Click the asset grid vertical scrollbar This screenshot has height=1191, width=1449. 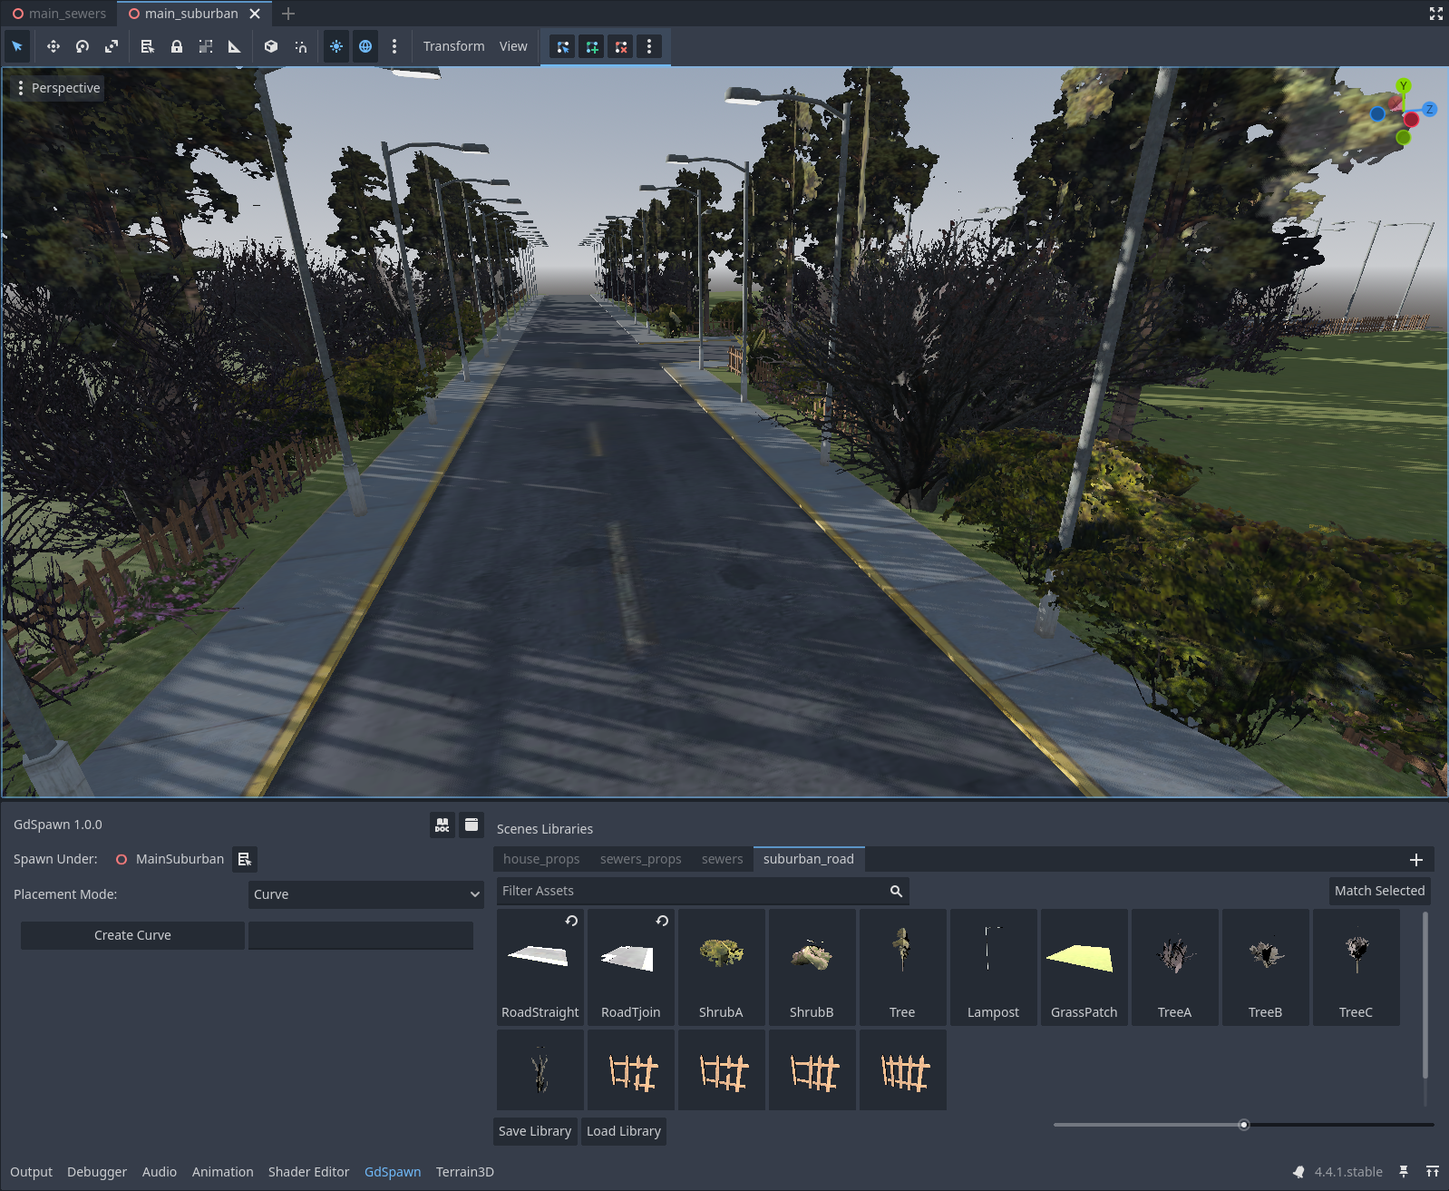(1425, 995)
